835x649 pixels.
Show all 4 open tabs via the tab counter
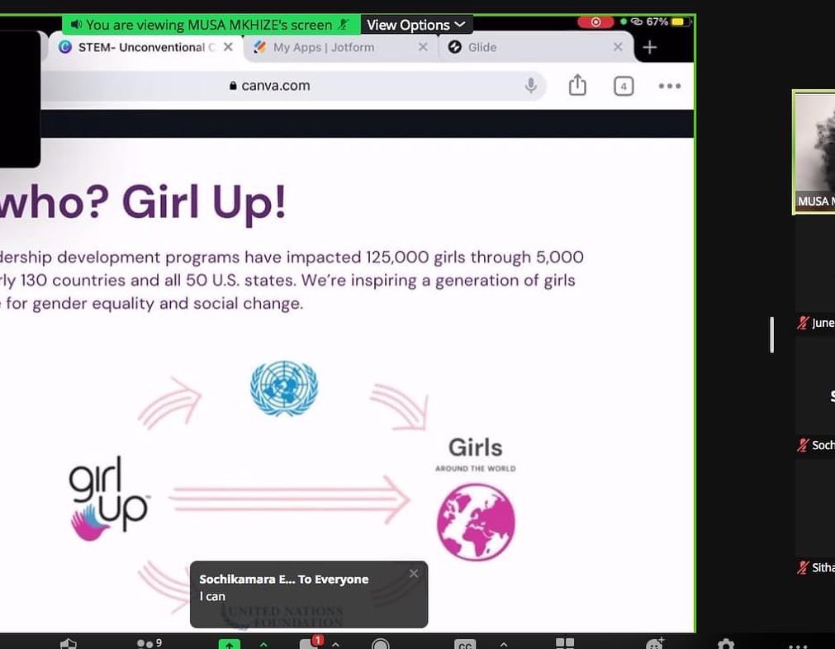[x=624, y=86]
